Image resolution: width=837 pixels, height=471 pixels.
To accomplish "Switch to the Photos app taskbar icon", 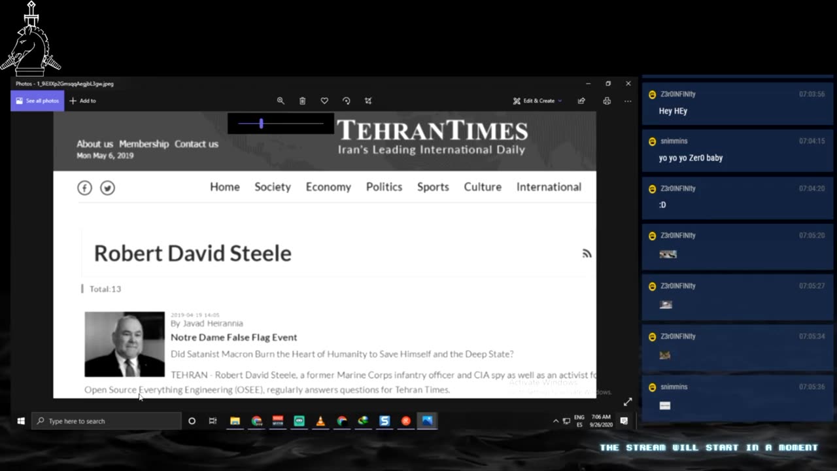I will click(x=427, y=421).
